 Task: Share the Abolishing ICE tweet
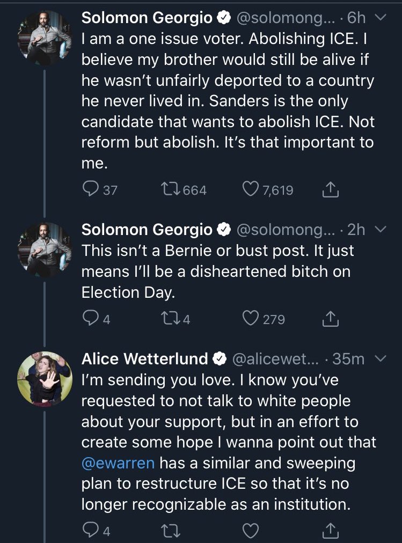(331, 189)
